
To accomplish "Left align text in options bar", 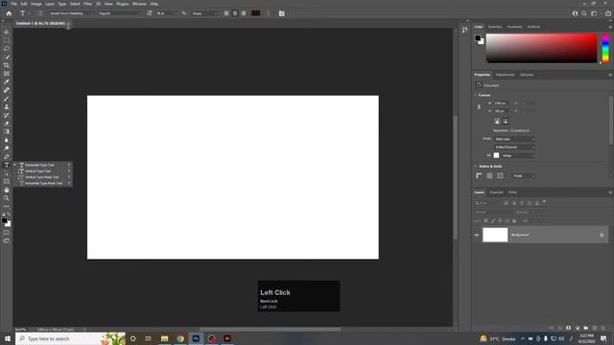I will (x=226, y=13).
